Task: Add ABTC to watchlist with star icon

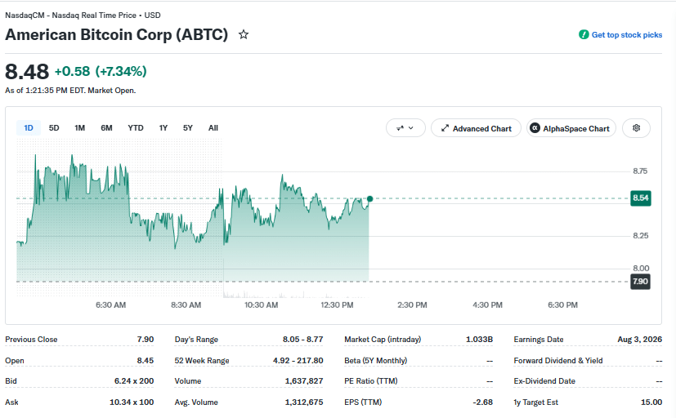Action: [x=244, y=34]
